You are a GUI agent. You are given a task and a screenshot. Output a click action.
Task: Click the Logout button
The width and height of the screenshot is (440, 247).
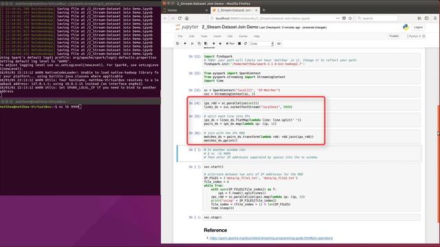[x=418, y=27]
